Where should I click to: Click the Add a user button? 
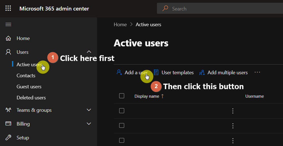132,73
